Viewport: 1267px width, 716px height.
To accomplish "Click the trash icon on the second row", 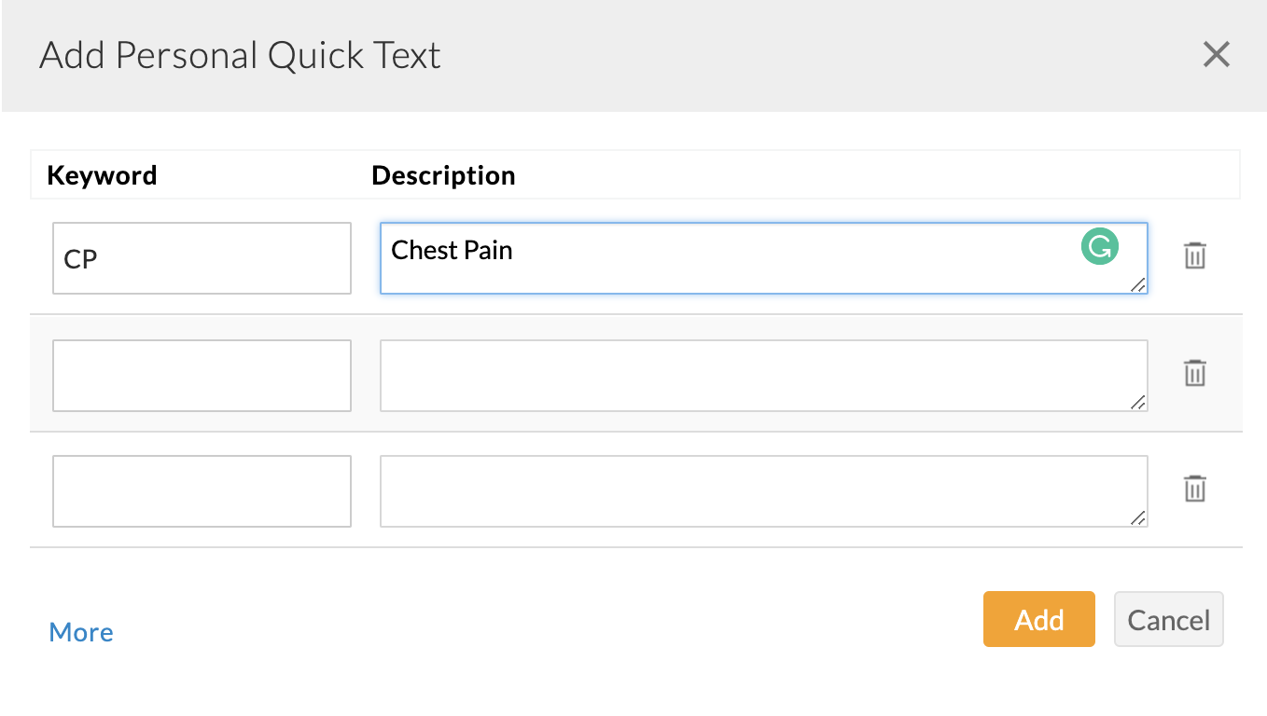I will pos(1195,372).
